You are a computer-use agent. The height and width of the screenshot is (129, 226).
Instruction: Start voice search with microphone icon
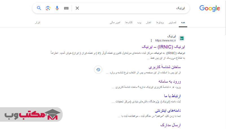[57, 8]
